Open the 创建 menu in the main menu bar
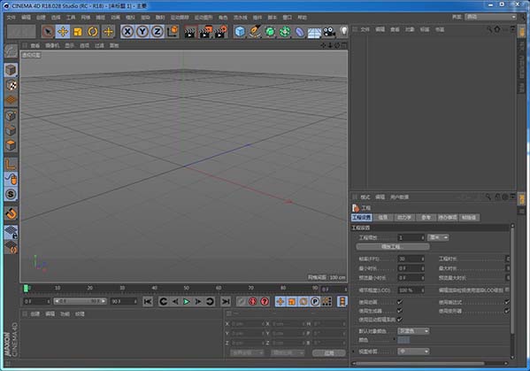 pos(41,17)
